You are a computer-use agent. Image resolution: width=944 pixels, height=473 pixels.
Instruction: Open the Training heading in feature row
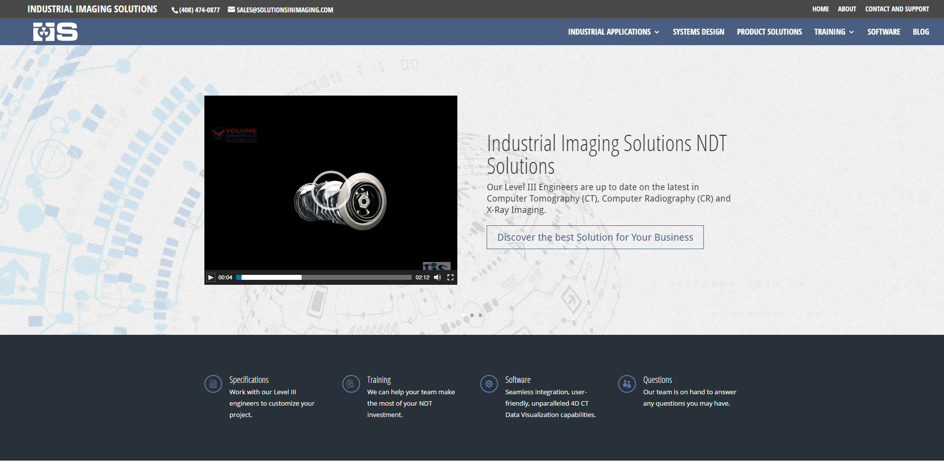coord(379,380)
